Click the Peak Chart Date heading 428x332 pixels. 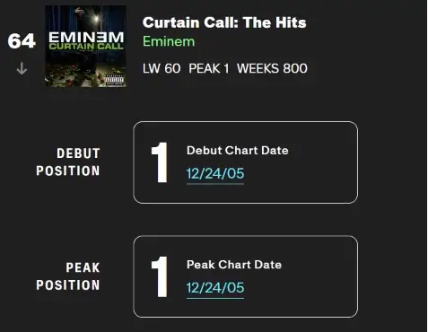tap(234, 265)
